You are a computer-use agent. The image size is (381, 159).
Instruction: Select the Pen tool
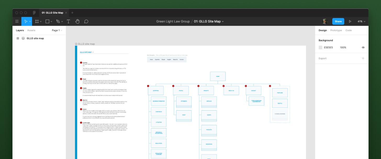(x=58, y=21)
